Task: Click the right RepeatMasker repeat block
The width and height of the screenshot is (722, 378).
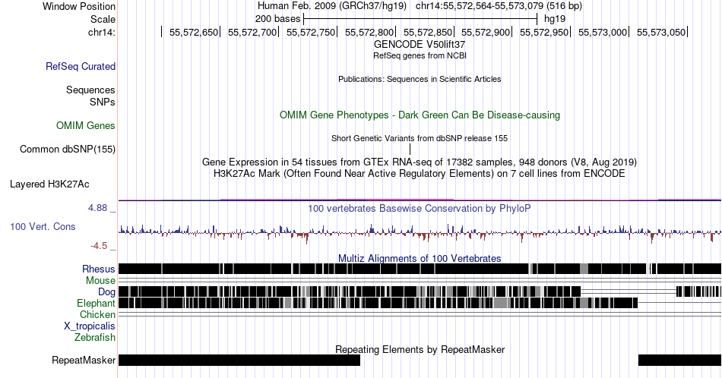Action: coord(679,360)
